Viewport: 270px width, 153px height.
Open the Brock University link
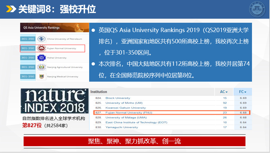click(118, 98)
